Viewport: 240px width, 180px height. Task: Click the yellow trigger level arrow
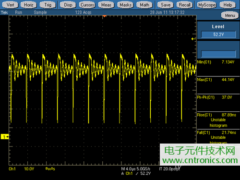click(x=193, y=39)
